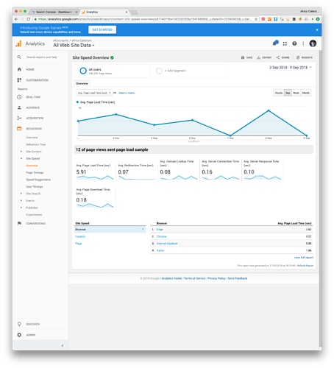Click in the Search reports and help field
The height and width of the screenshot is (368, 334).
click(x=42, y=57)
